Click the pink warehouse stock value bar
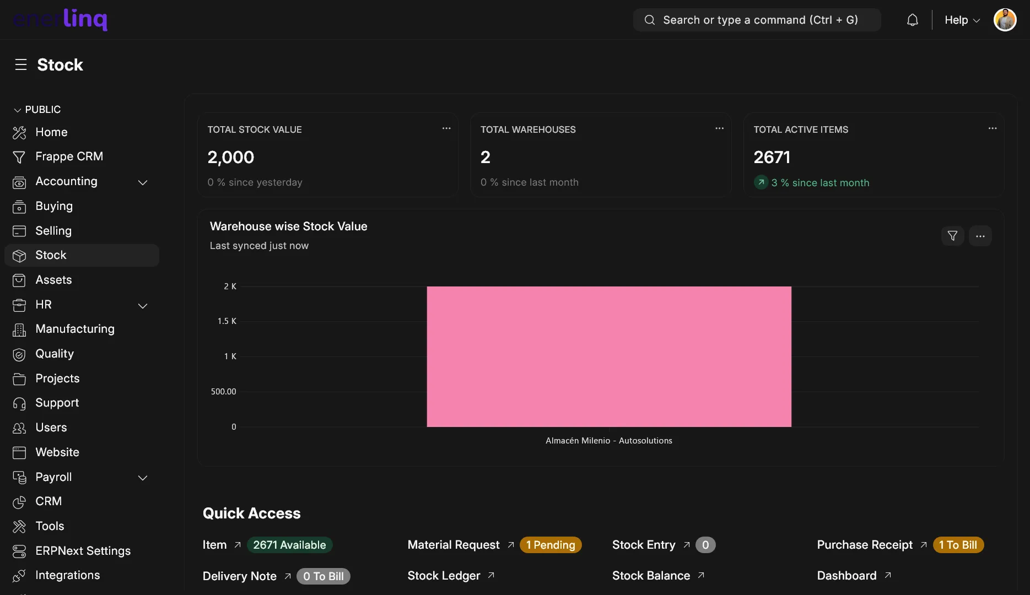Screen dimensions: 1030x595 [608, 356]
